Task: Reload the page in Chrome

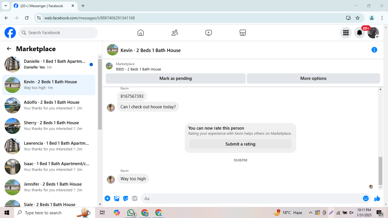Action: click(27, 18)
